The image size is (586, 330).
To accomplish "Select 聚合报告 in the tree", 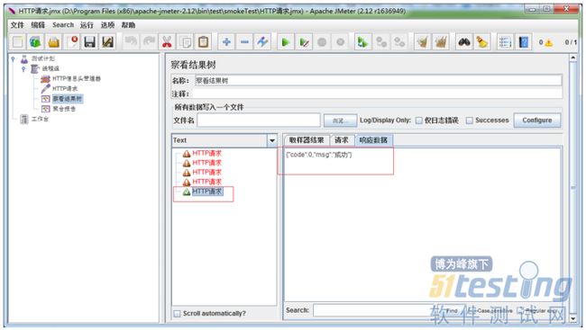I will [64, 109].
